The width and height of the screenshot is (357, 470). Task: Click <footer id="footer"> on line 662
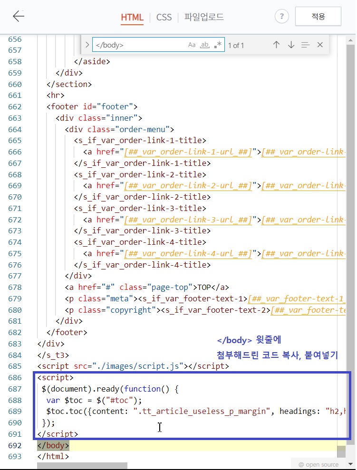pos(92,107)
